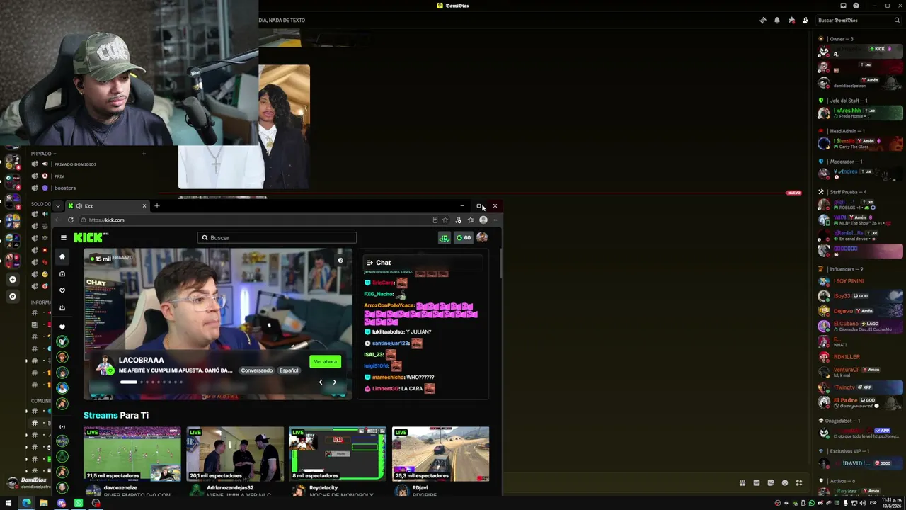Click the mamechicho chat username
This screenshot has width=906, height=510.
(388, 378)
